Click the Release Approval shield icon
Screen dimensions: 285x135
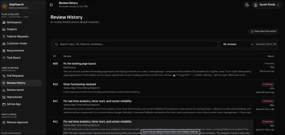pyautogui.click(x=4, y=122)
